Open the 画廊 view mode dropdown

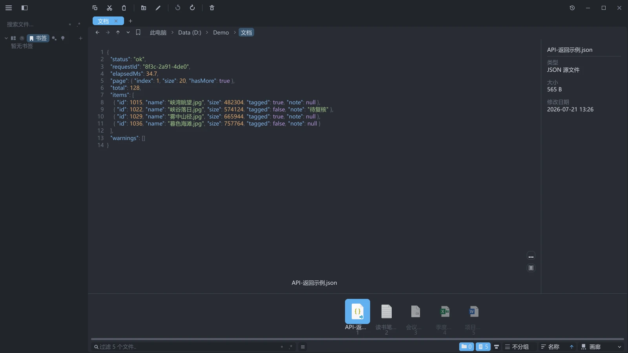[x=601, y=347]
